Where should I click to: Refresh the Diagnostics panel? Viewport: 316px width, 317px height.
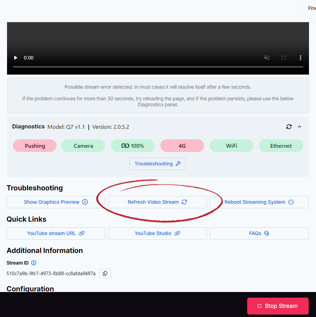click(289, 127)
